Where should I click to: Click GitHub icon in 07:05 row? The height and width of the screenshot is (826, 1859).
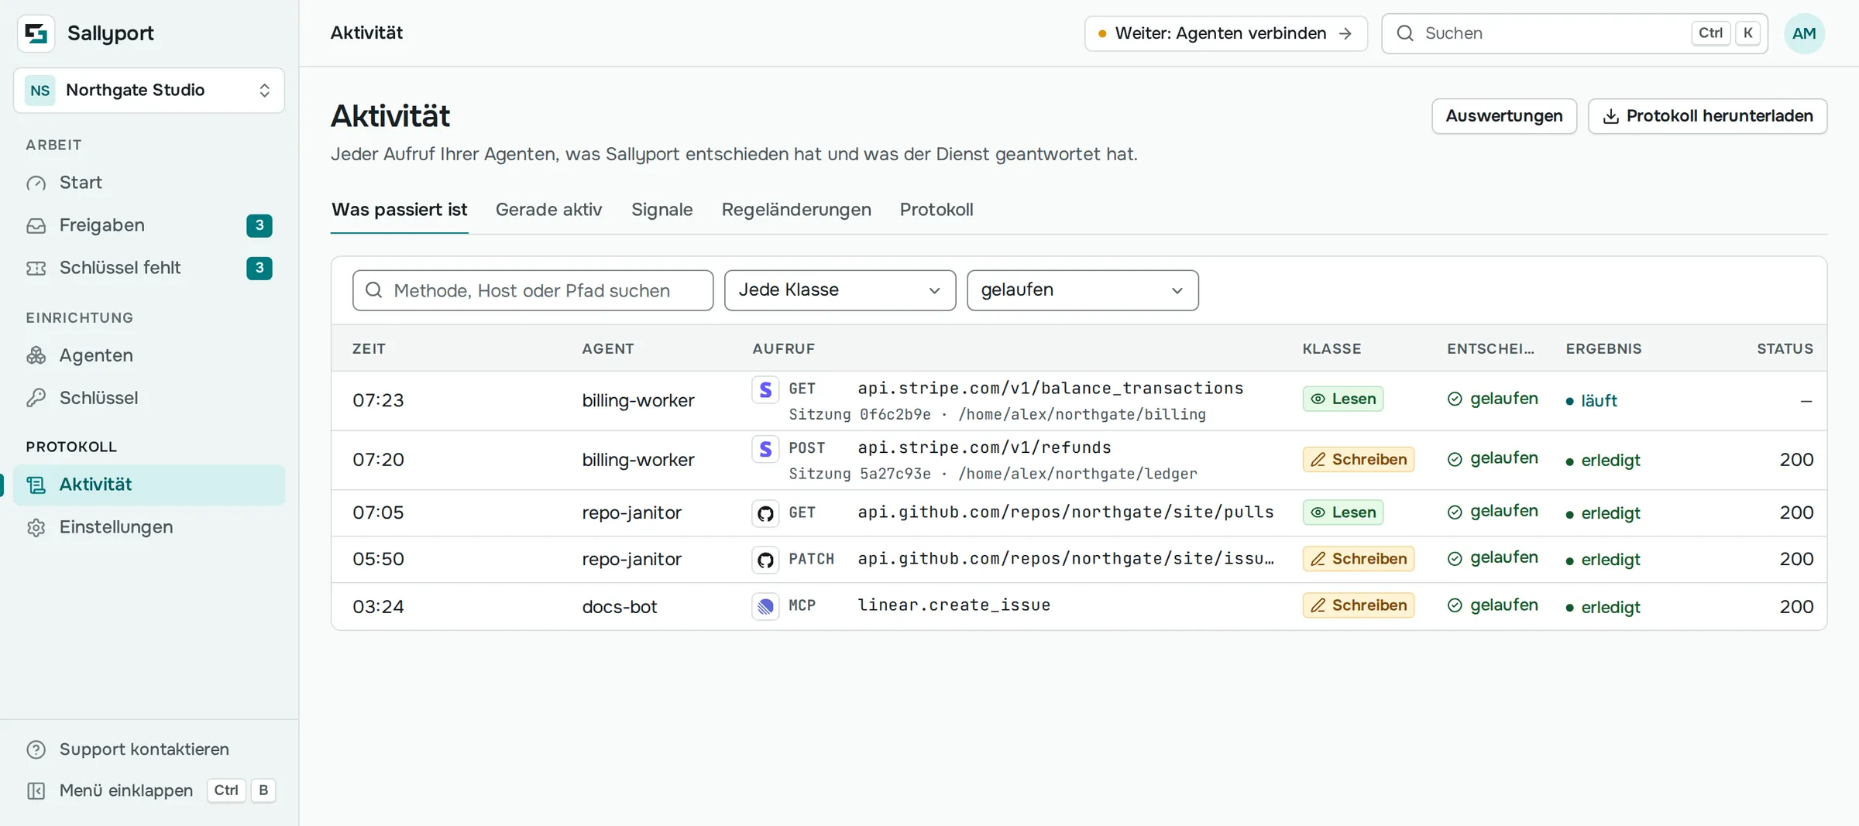click(765, 513)
